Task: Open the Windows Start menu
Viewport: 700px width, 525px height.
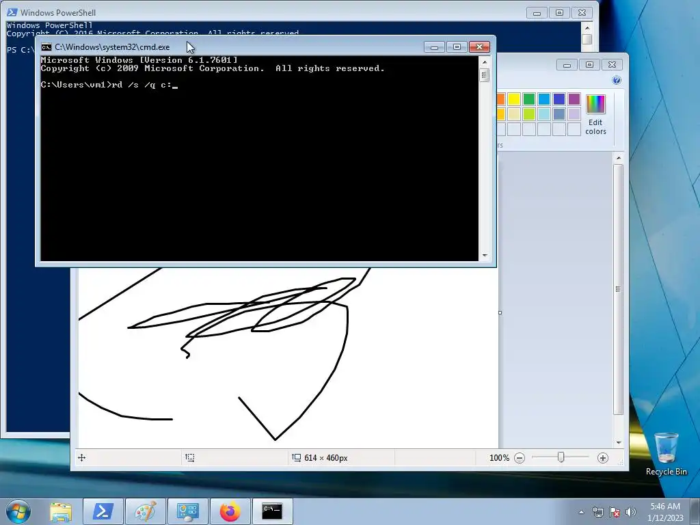Action: pyautogui.click(x=18, y=511)
